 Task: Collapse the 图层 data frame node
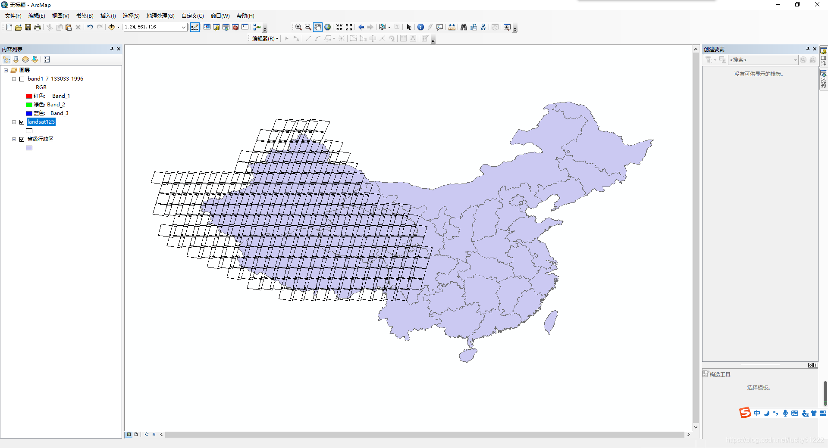point(6,70)
